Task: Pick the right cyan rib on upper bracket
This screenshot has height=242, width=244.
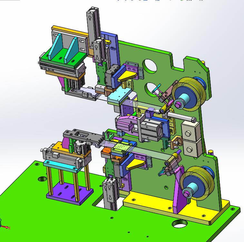Action: pos(71,49)
